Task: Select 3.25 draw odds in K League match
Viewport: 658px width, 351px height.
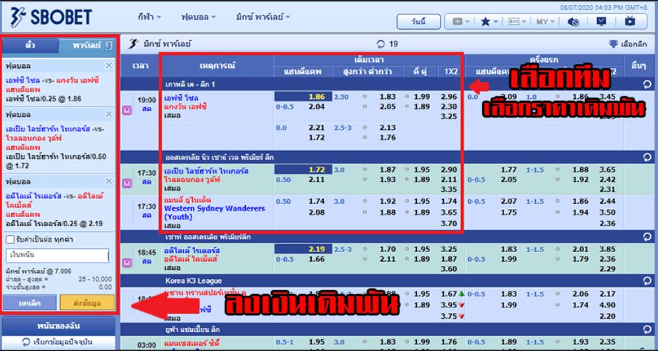Action: pos(449,116)
